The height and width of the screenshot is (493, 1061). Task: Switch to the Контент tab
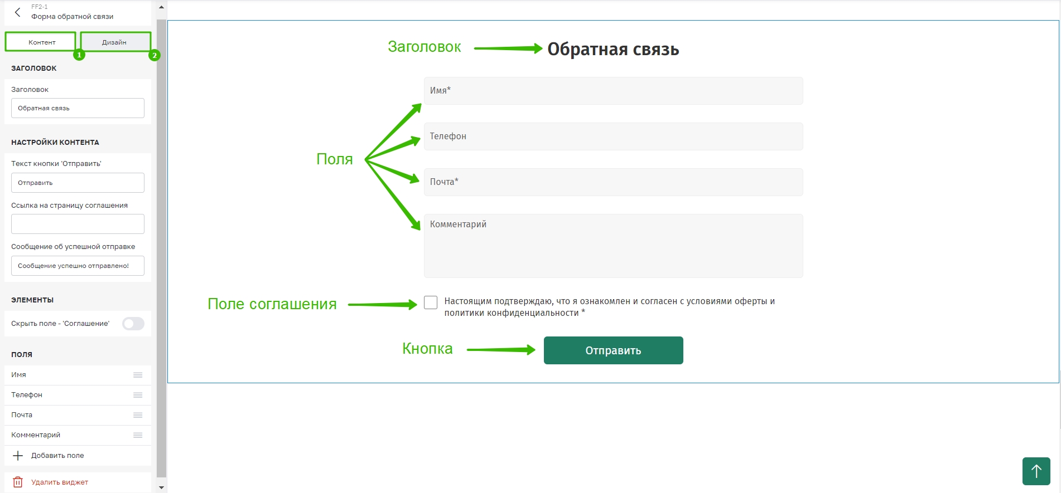[41, 42]
